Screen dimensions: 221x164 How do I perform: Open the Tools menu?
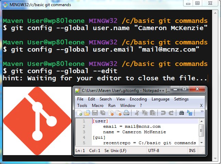click(x=82, y=106)
